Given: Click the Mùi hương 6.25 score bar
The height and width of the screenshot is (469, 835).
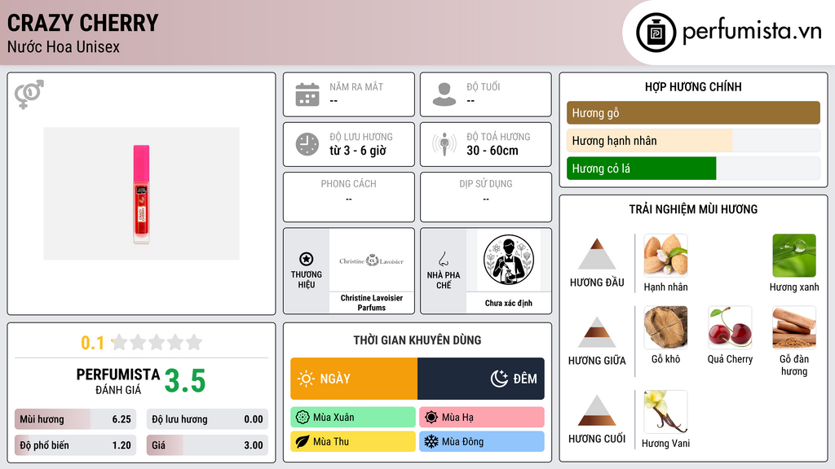Looking at the screenshot, I should pos(75,419).
